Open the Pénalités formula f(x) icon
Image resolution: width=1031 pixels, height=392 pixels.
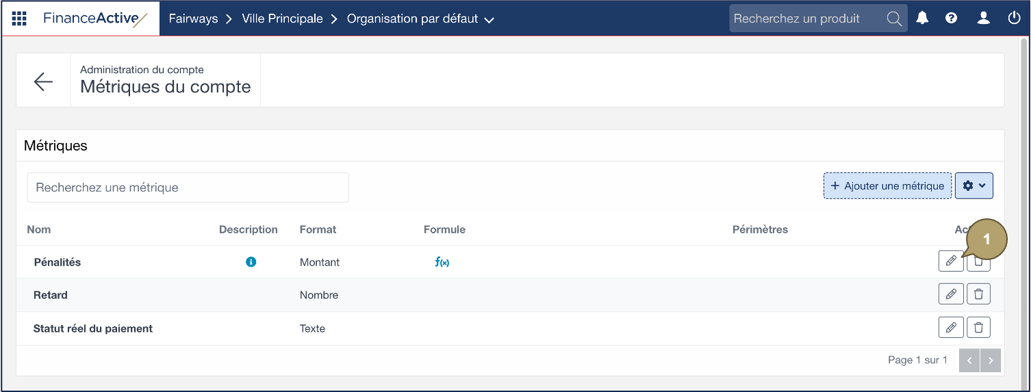(442, 262)
